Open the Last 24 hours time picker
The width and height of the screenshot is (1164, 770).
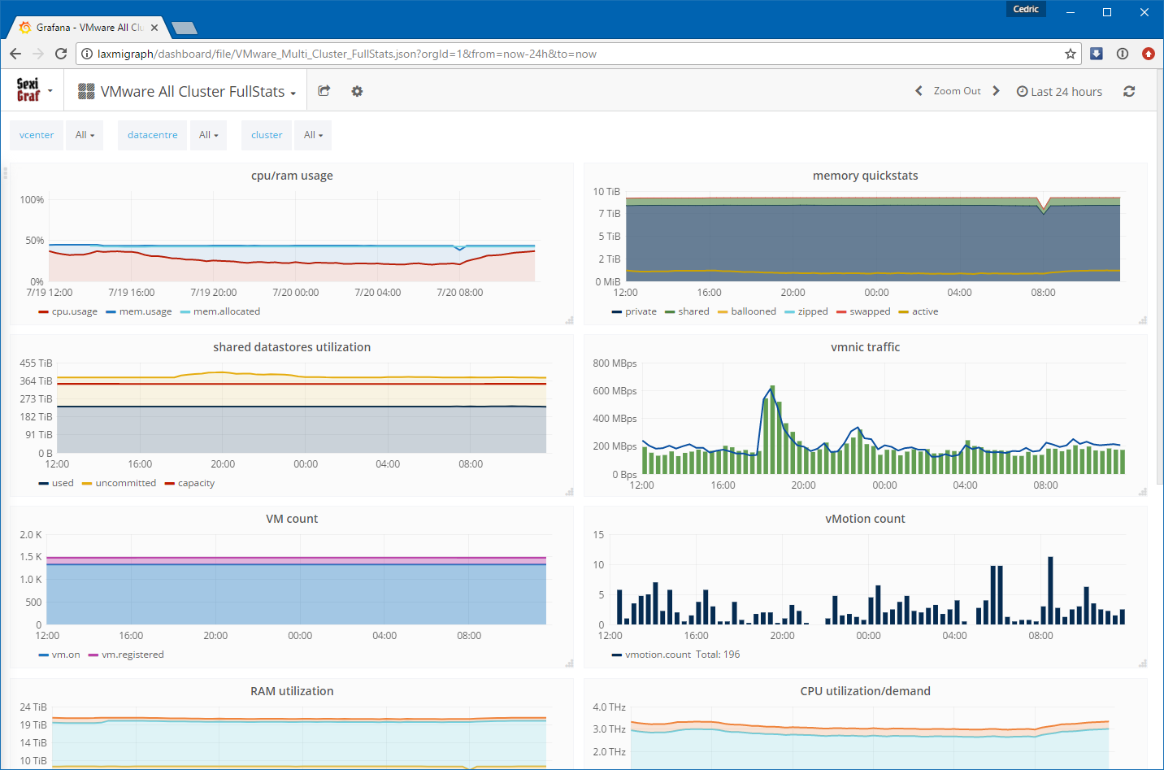1059,92
